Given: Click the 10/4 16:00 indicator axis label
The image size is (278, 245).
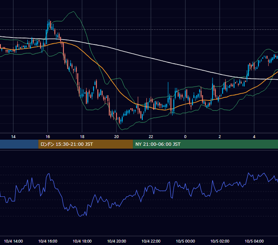Looking at the screenshot, I should tap(48, 241).
